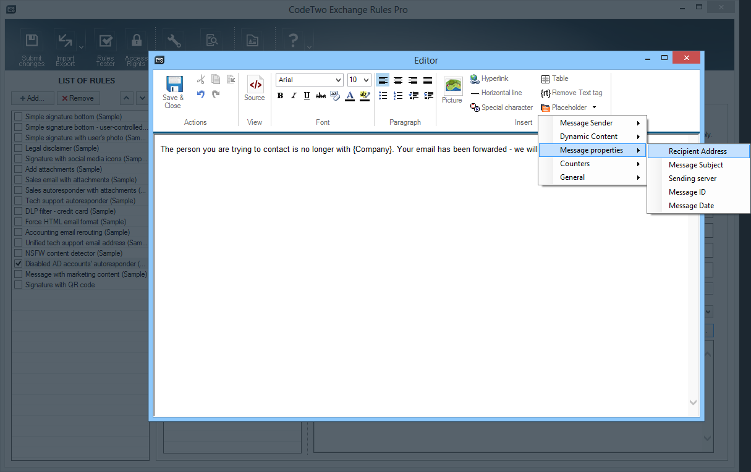Select Message Subject from submenu
The height and width of the screenshot is (472, 751).
pos(695,165)
